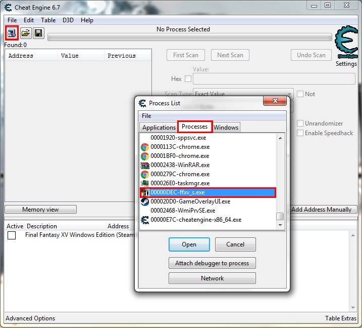Click the Cancel button
The image size is (362, 328).
(x=235, y=244)
